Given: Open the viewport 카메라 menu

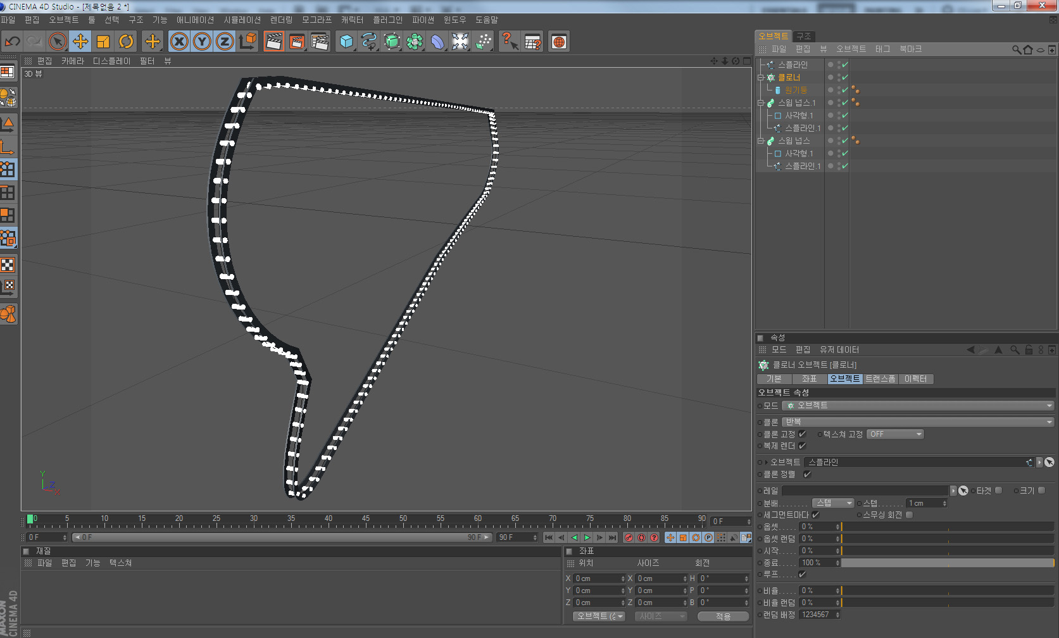Looking at the screenshot, I should click(73, 61).
